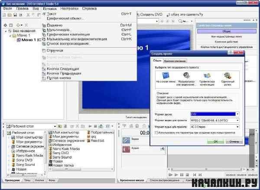Viewport: 260px width, 190px height.
Task: Switch to the Список воспроизведения bottom tab
Action: 164,180
